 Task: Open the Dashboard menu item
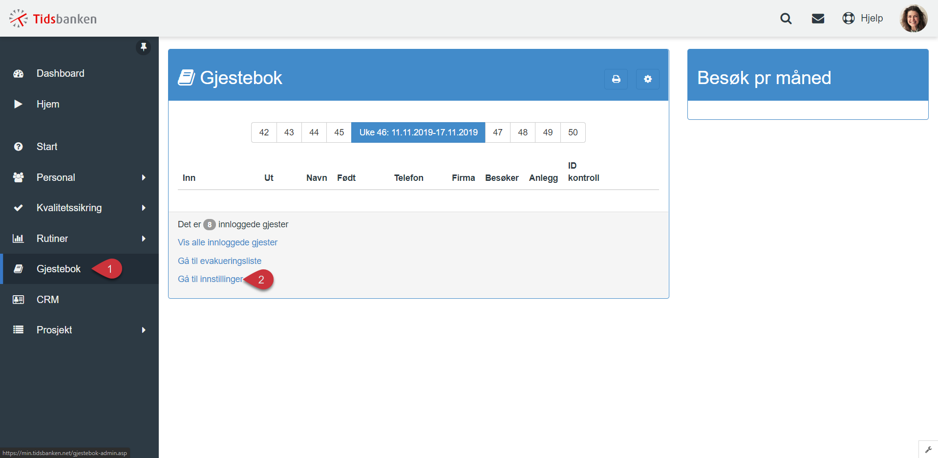click(x=60, y=73)
